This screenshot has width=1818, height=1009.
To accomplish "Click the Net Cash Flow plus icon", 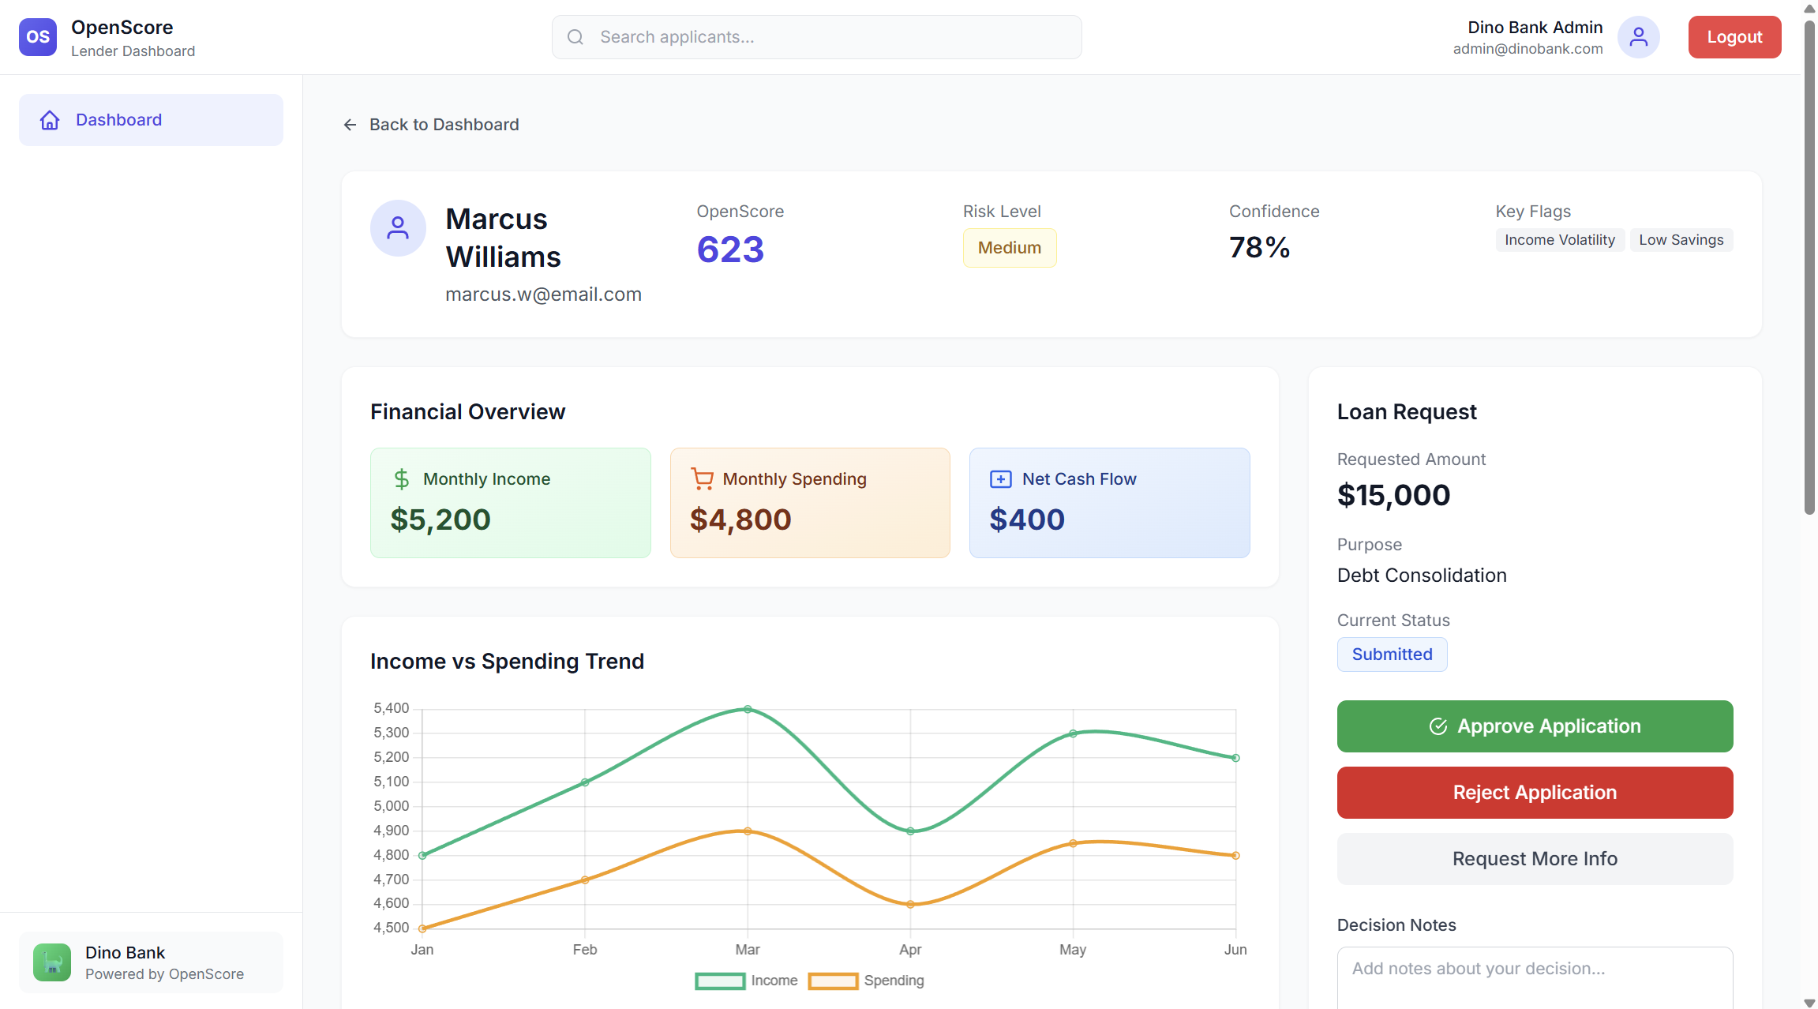I will point(1000,478).
